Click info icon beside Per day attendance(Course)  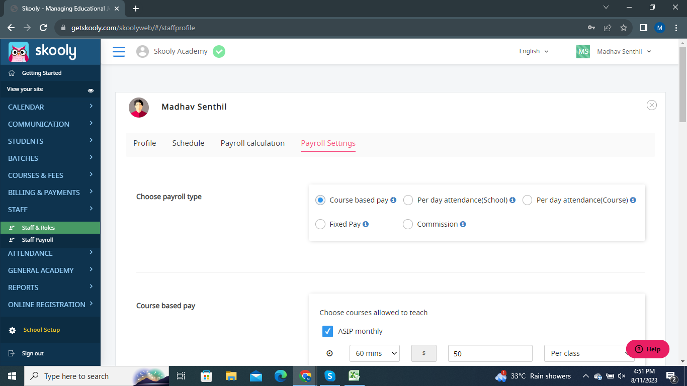633,200
